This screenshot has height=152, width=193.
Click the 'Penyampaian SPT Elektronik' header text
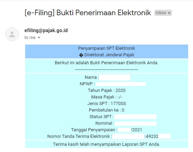coord(106,48)
